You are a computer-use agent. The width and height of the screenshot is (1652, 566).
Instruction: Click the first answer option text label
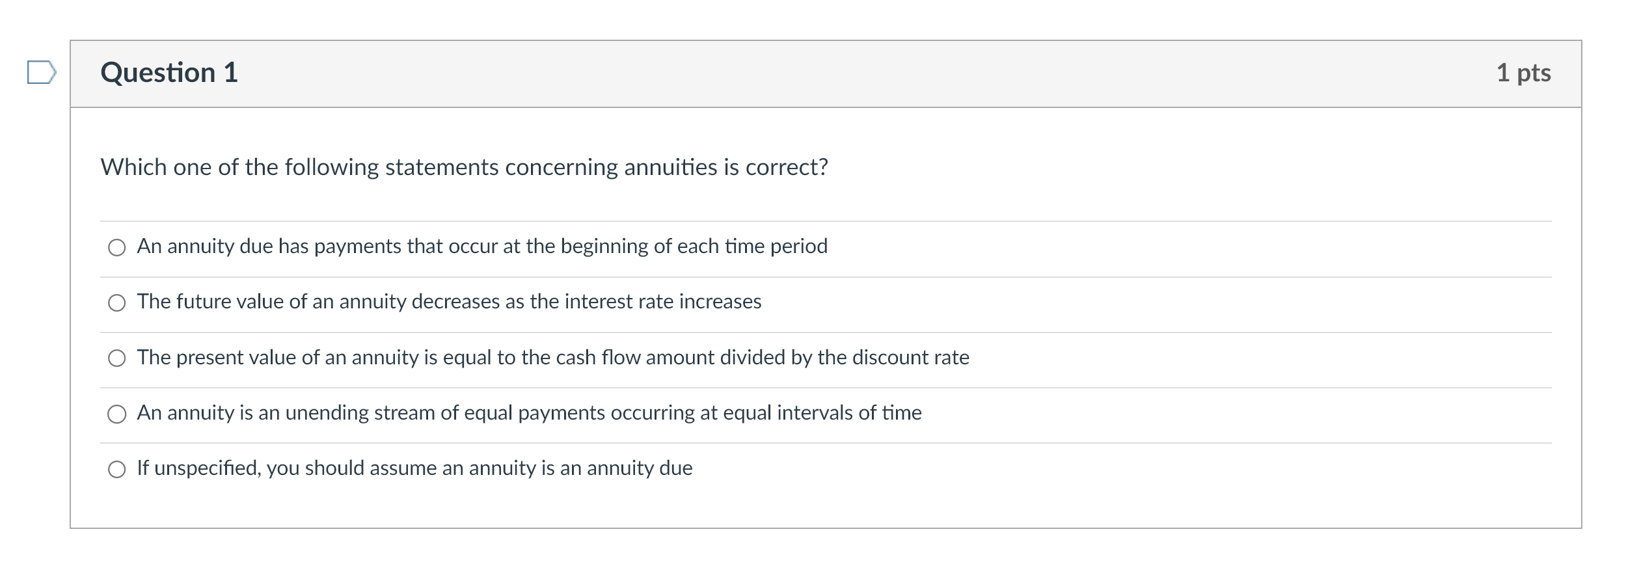[x=481, y=247]
